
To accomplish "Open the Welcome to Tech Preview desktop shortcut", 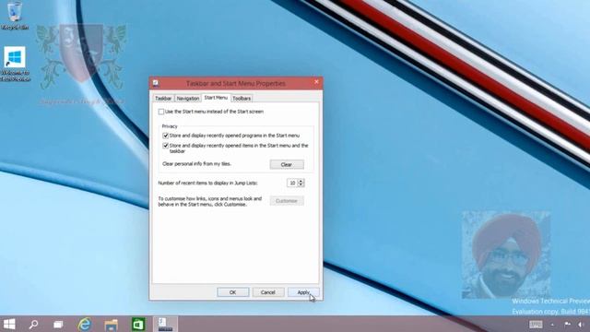I will (x=15, y=64).
